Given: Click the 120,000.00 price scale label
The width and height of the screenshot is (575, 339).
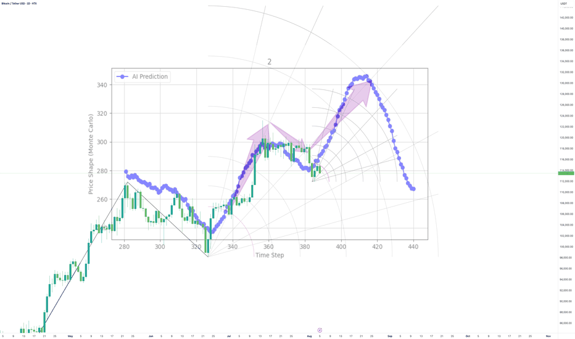Looking at the screenshot, I should coord(566,138).
